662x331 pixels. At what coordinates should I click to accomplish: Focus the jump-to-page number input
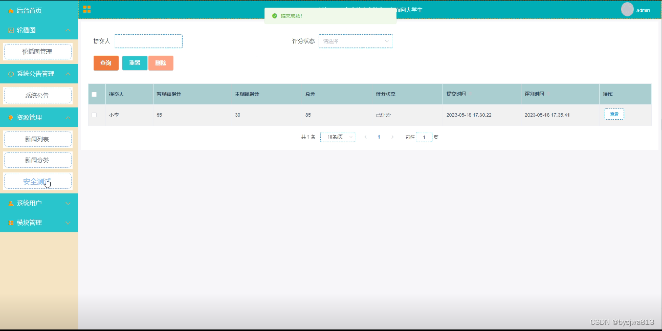click(424, 137)
